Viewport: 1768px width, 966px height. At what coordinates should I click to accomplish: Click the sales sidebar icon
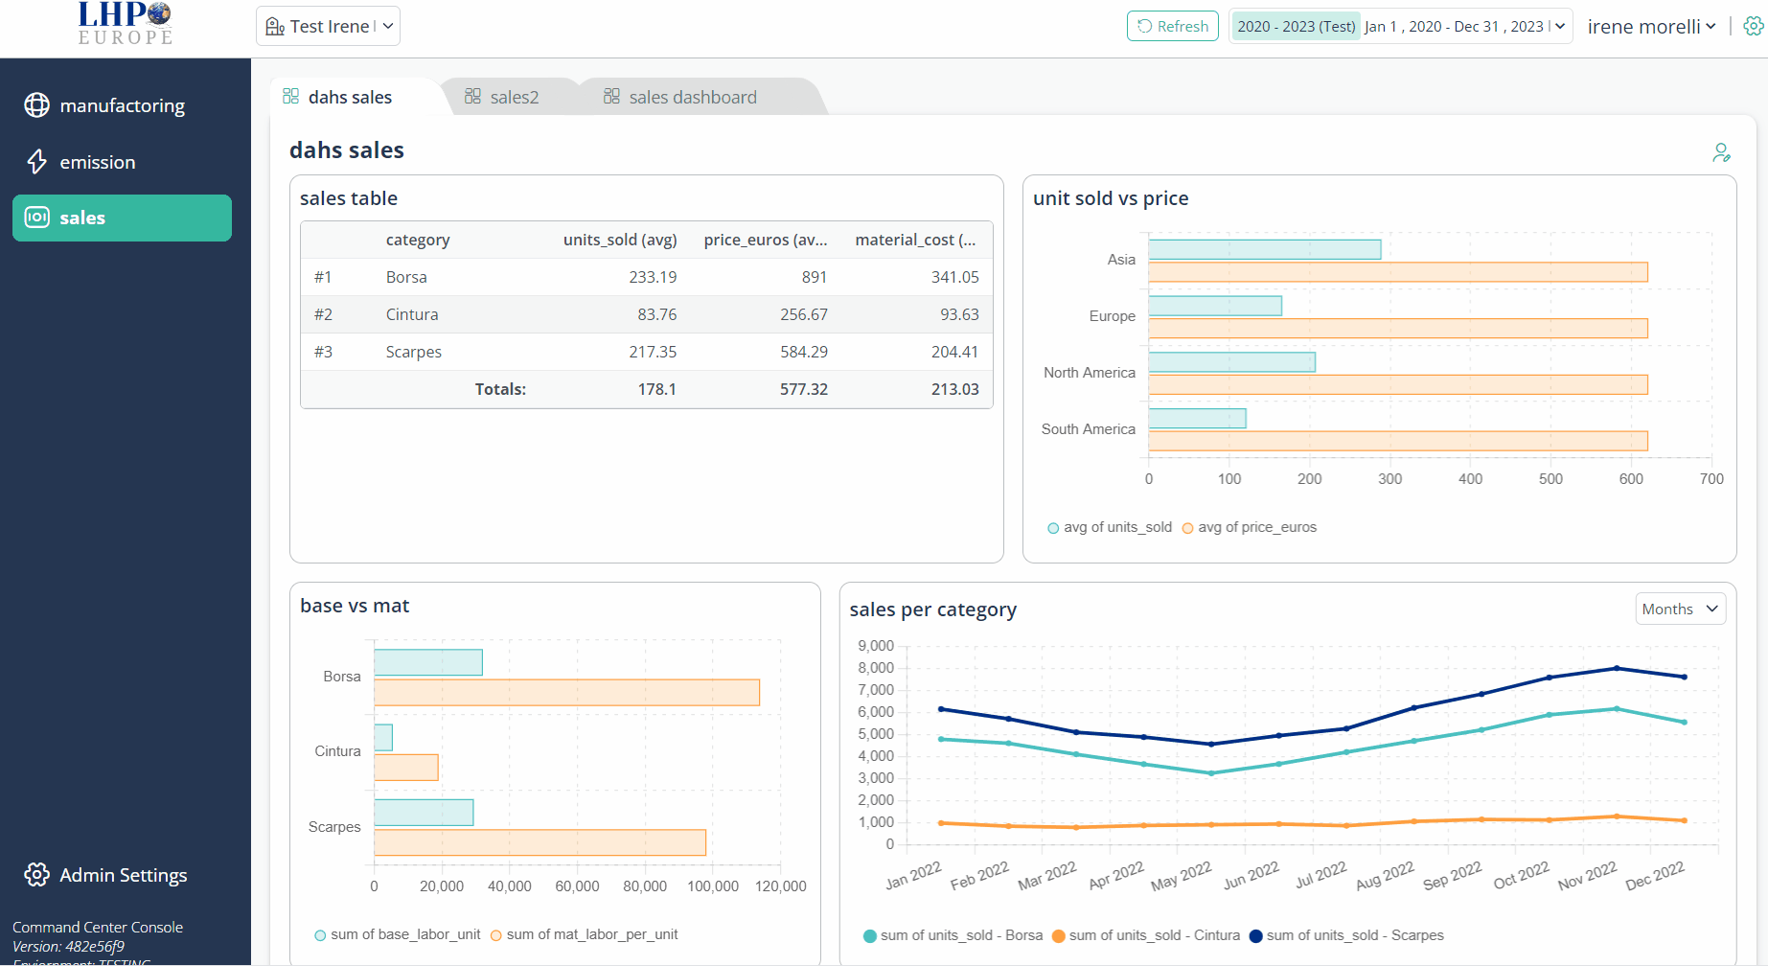point(36,218)
